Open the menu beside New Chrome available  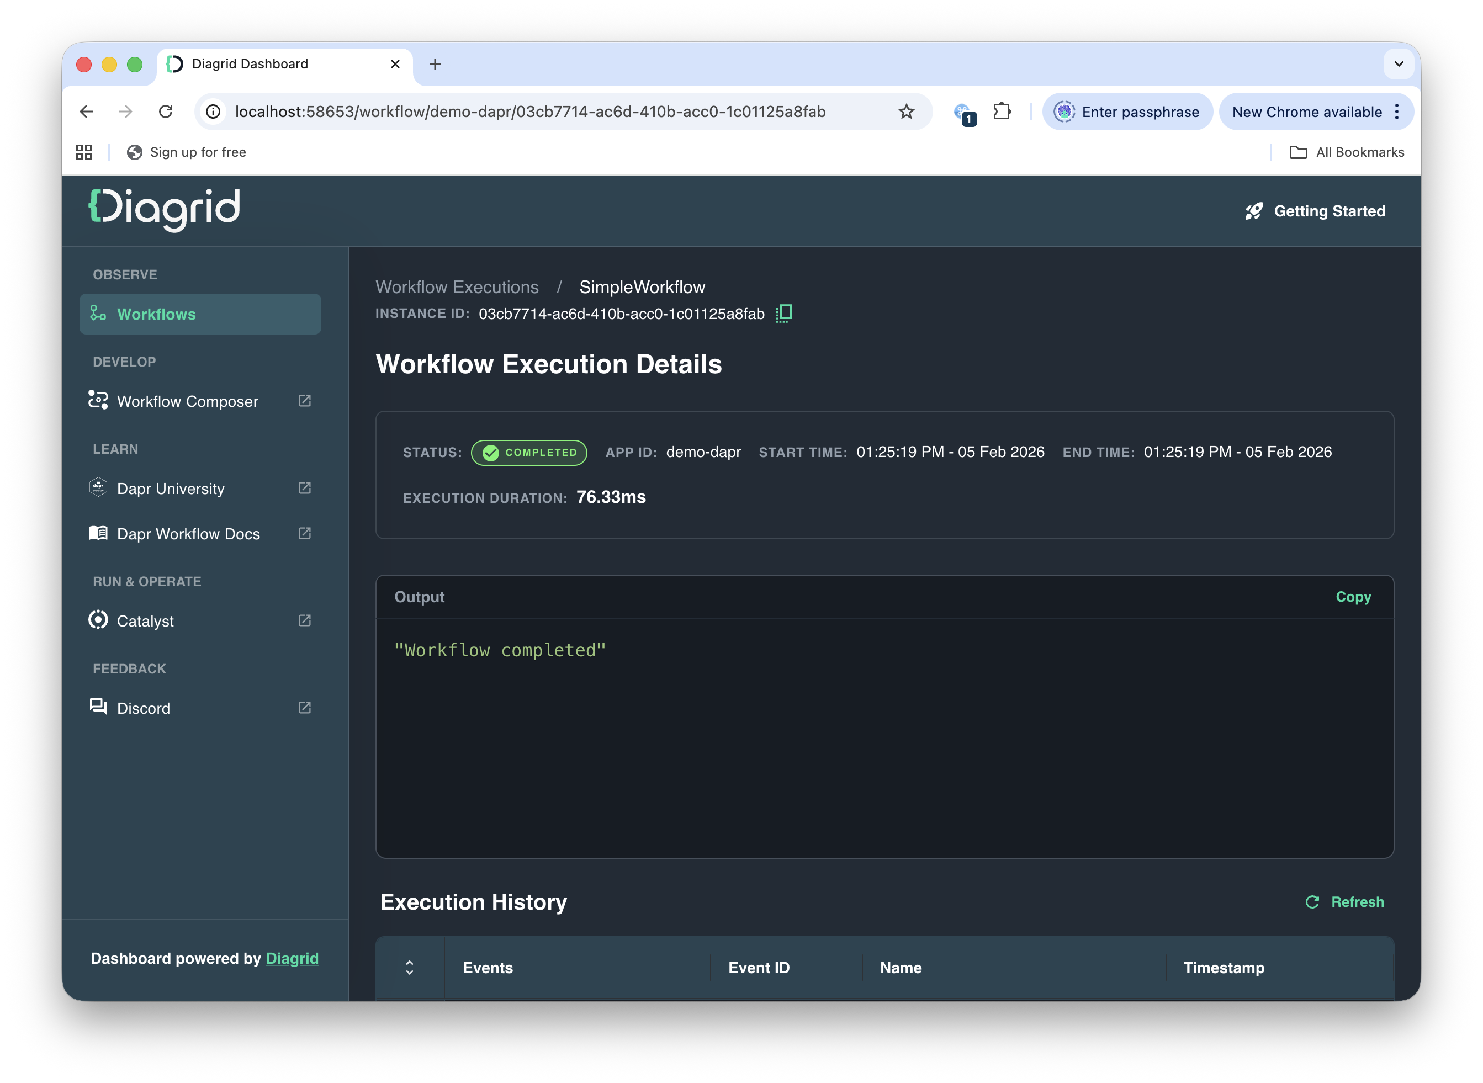tap(1397, 112)
